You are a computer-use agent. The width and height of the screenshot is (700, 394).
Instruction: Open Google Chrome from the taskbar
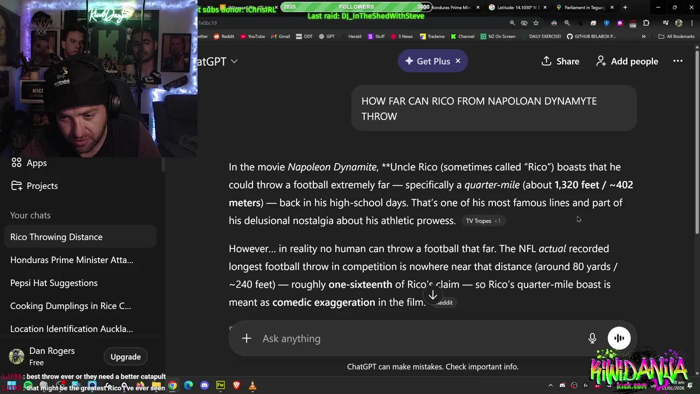173,385
